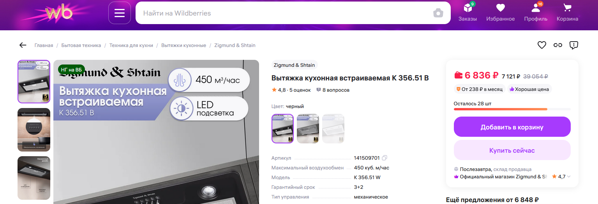The image size is (598, 204).
Task: Open the 4,8 · 5 оценок reviews
Action: tap(291, 90)
